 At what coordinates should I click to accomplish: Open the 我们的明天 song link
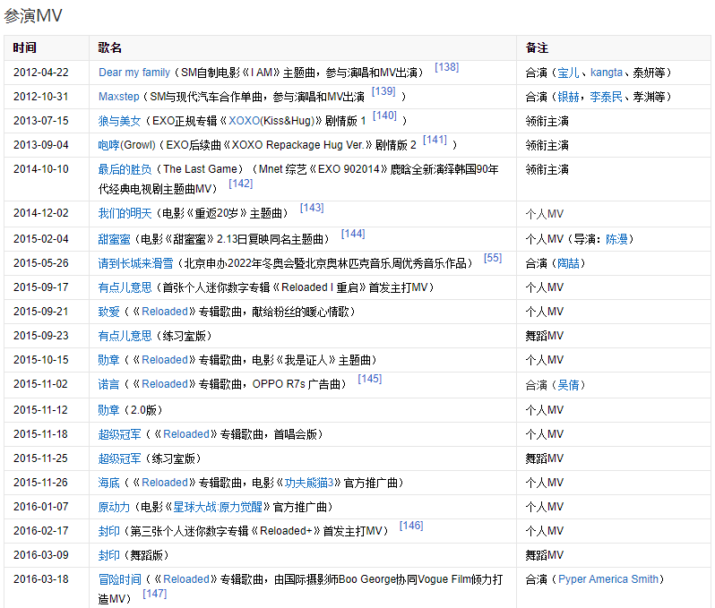click(x=125, y=214)
